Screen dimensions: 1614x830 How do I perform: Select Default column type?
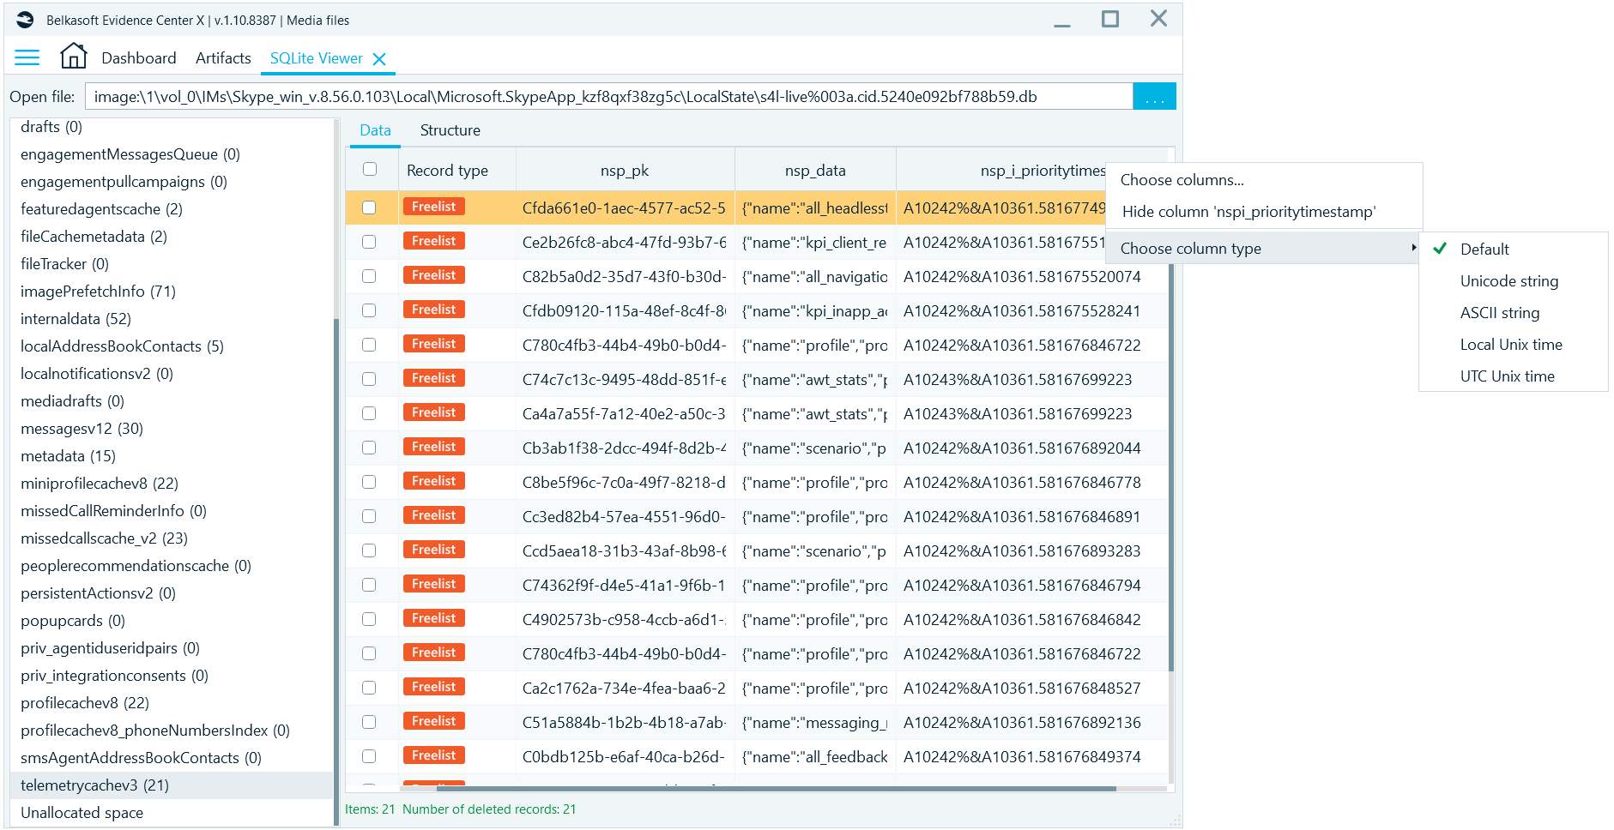[x=1513, y=250]
